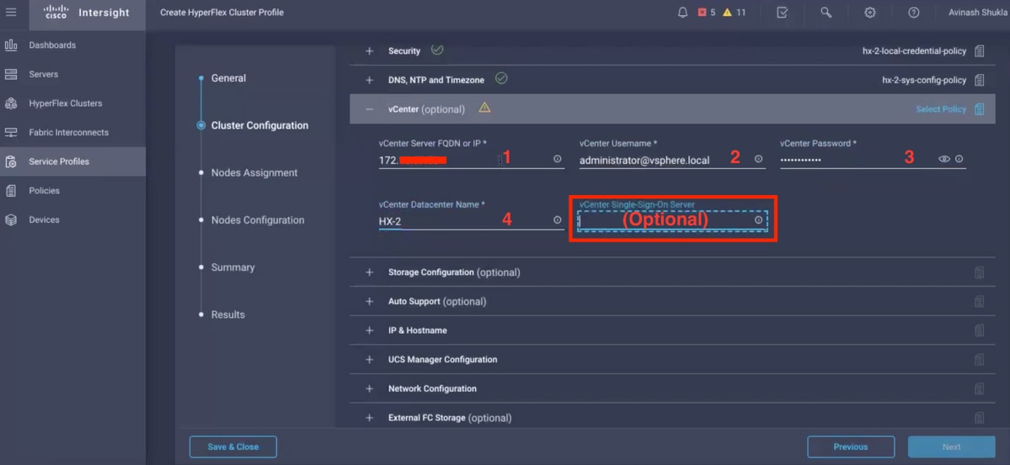Image resolution: width=1010 pixels, height=465 pixels.
Task: Open Policies in sidebar
Action: click(x=44, y=190)
